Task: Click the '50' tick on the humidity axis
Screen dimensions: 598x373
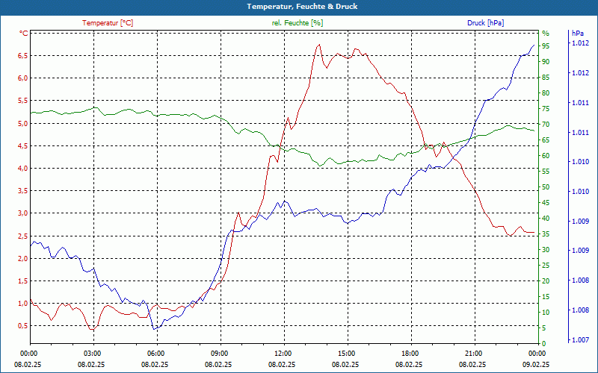Action: click(546, 187)
